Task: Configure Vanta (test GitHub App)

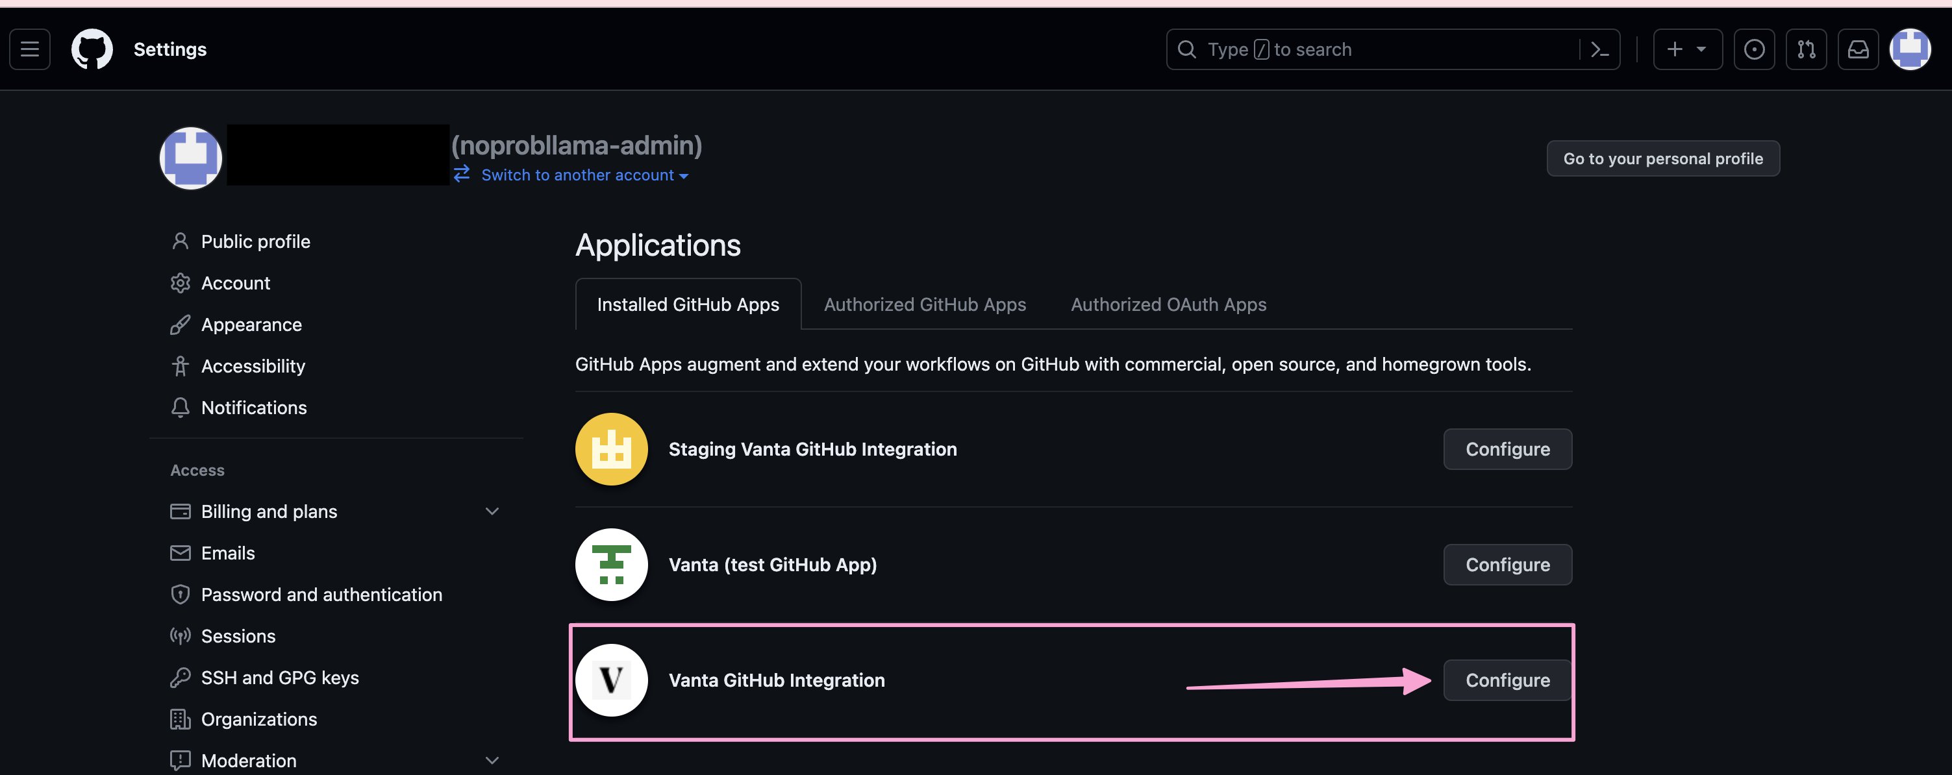Action: click(x=1507, y=565)
